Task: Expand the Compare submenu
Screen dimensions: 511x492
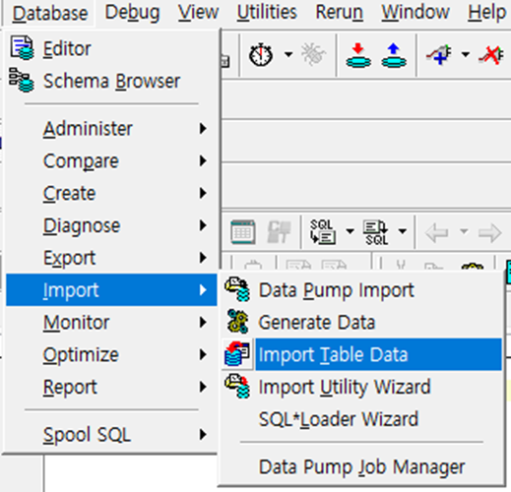Action: (x=111, y=160)
